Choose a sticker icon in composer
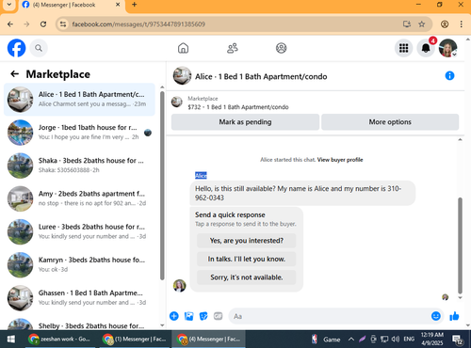Screen dimensions: 471x348 [203, 316]
